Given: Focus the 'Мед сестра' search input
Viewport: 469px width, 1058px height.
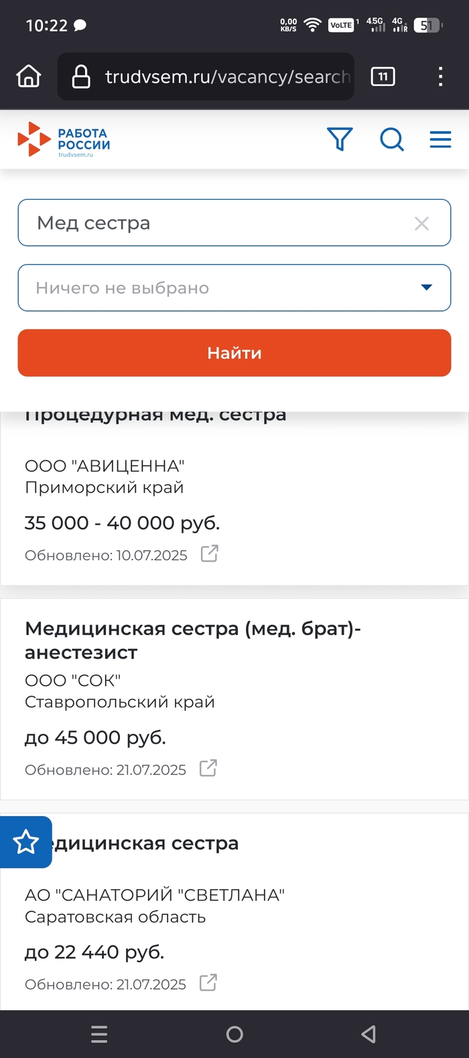Looking at the screenshot, I should point(214,223).
